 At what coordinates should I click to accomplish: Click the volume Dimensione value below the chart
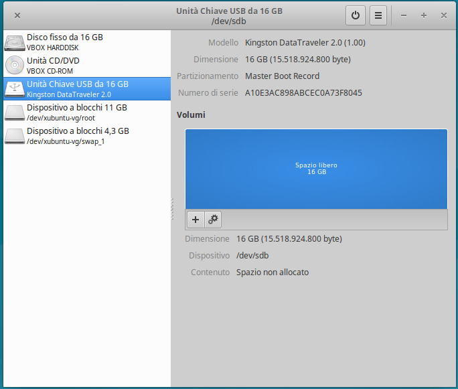pyautogui.click(x=289, y=239)
